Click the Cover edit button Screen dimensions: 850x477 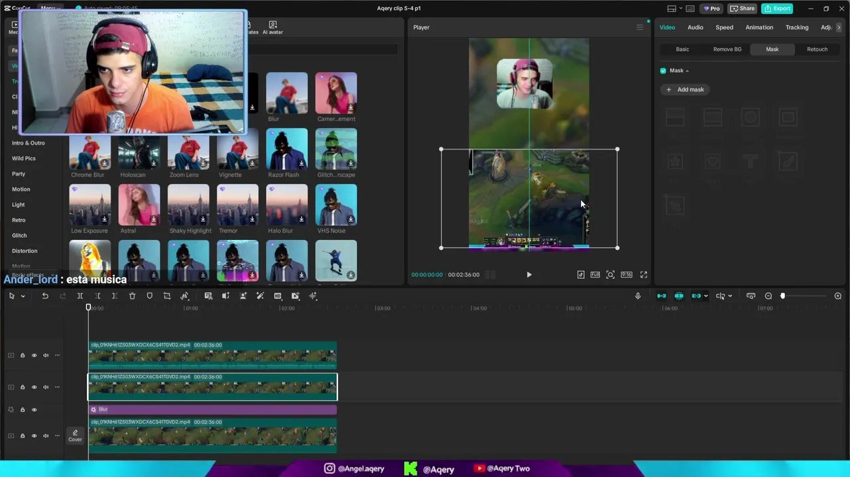[x=75, y=435]
